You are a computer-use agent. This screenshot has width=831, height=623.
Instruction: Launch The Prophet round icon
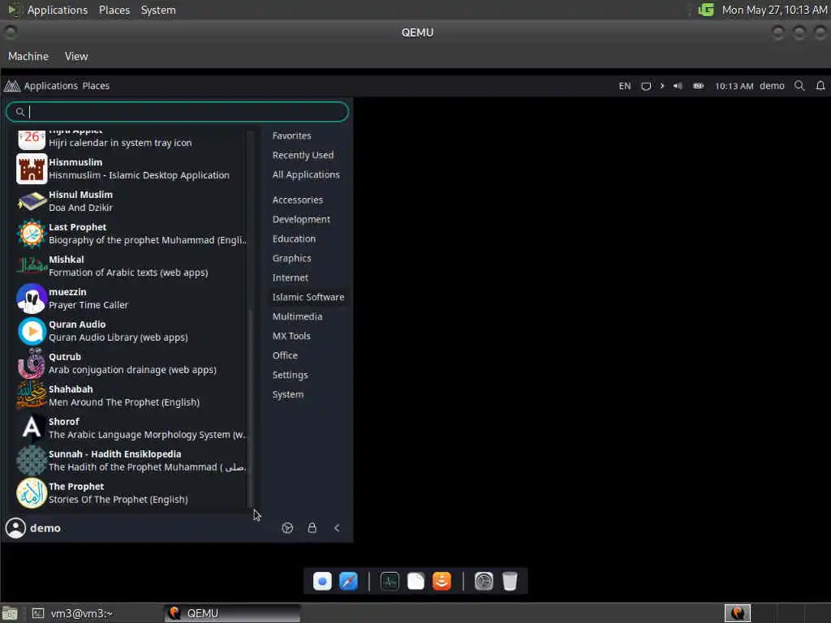[x=32, y=492]
